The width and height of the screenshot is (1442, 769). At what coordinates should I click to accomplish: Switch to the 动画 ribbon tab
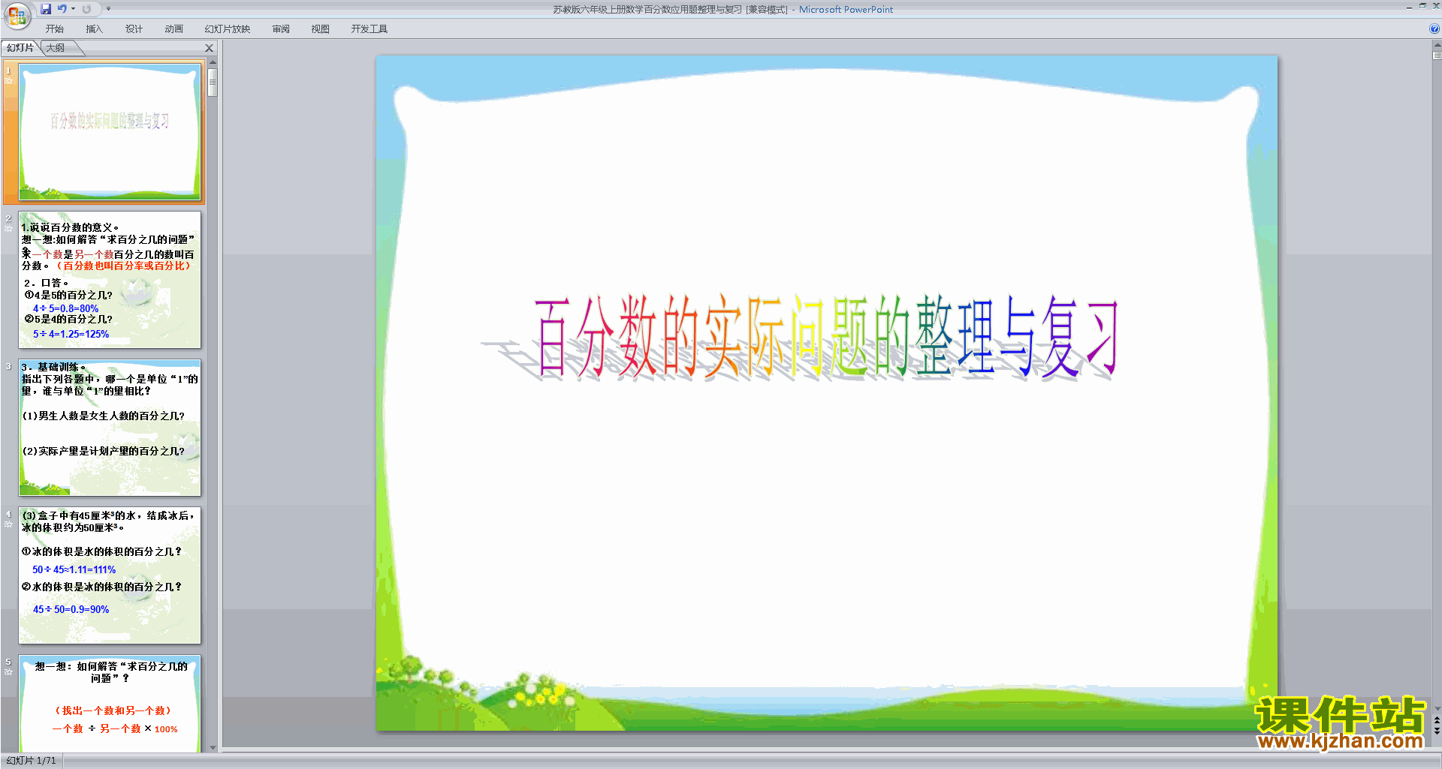point(173,29)
